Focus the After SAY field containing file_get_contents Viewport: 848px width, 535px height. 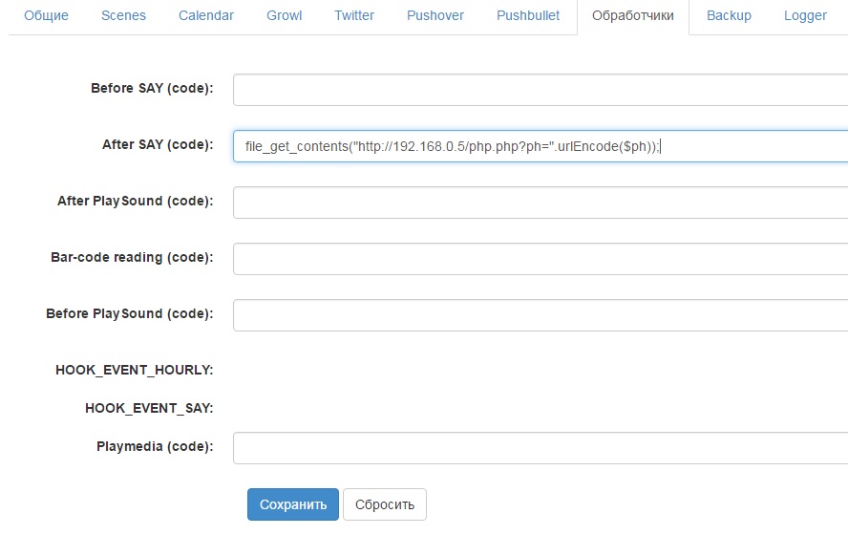coord(540,146)
